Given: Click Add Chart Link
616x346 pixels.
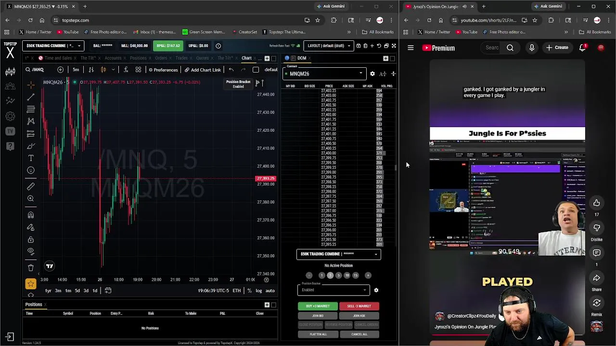Looking at the screenshot, I should 203,70.
